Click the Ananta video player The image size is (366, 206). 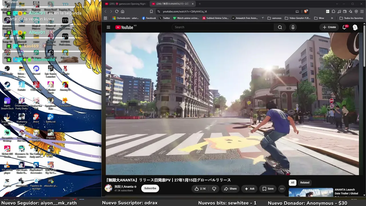232,104
